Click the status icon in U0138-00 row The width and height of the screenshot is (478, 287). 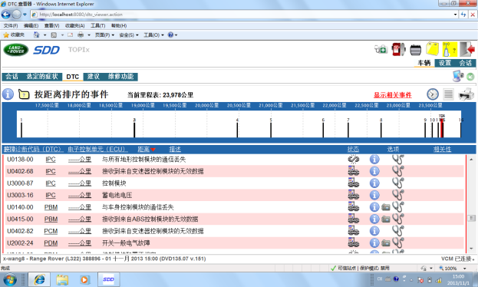coord(353,159)
